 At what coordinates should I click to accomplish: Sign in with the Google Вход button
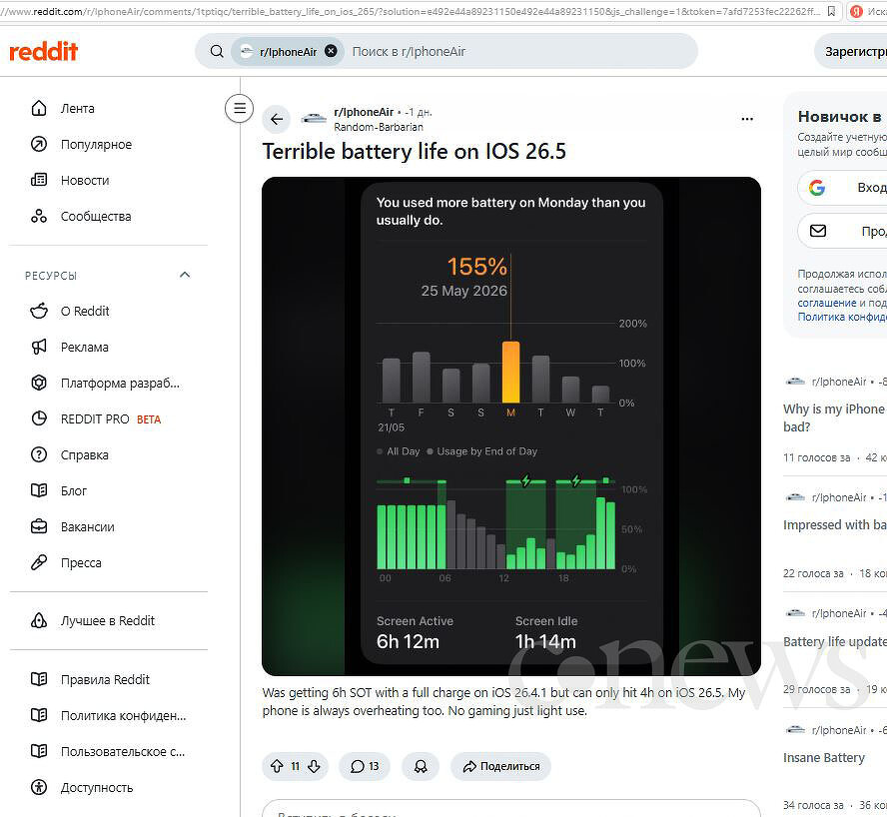coord(843,188)
